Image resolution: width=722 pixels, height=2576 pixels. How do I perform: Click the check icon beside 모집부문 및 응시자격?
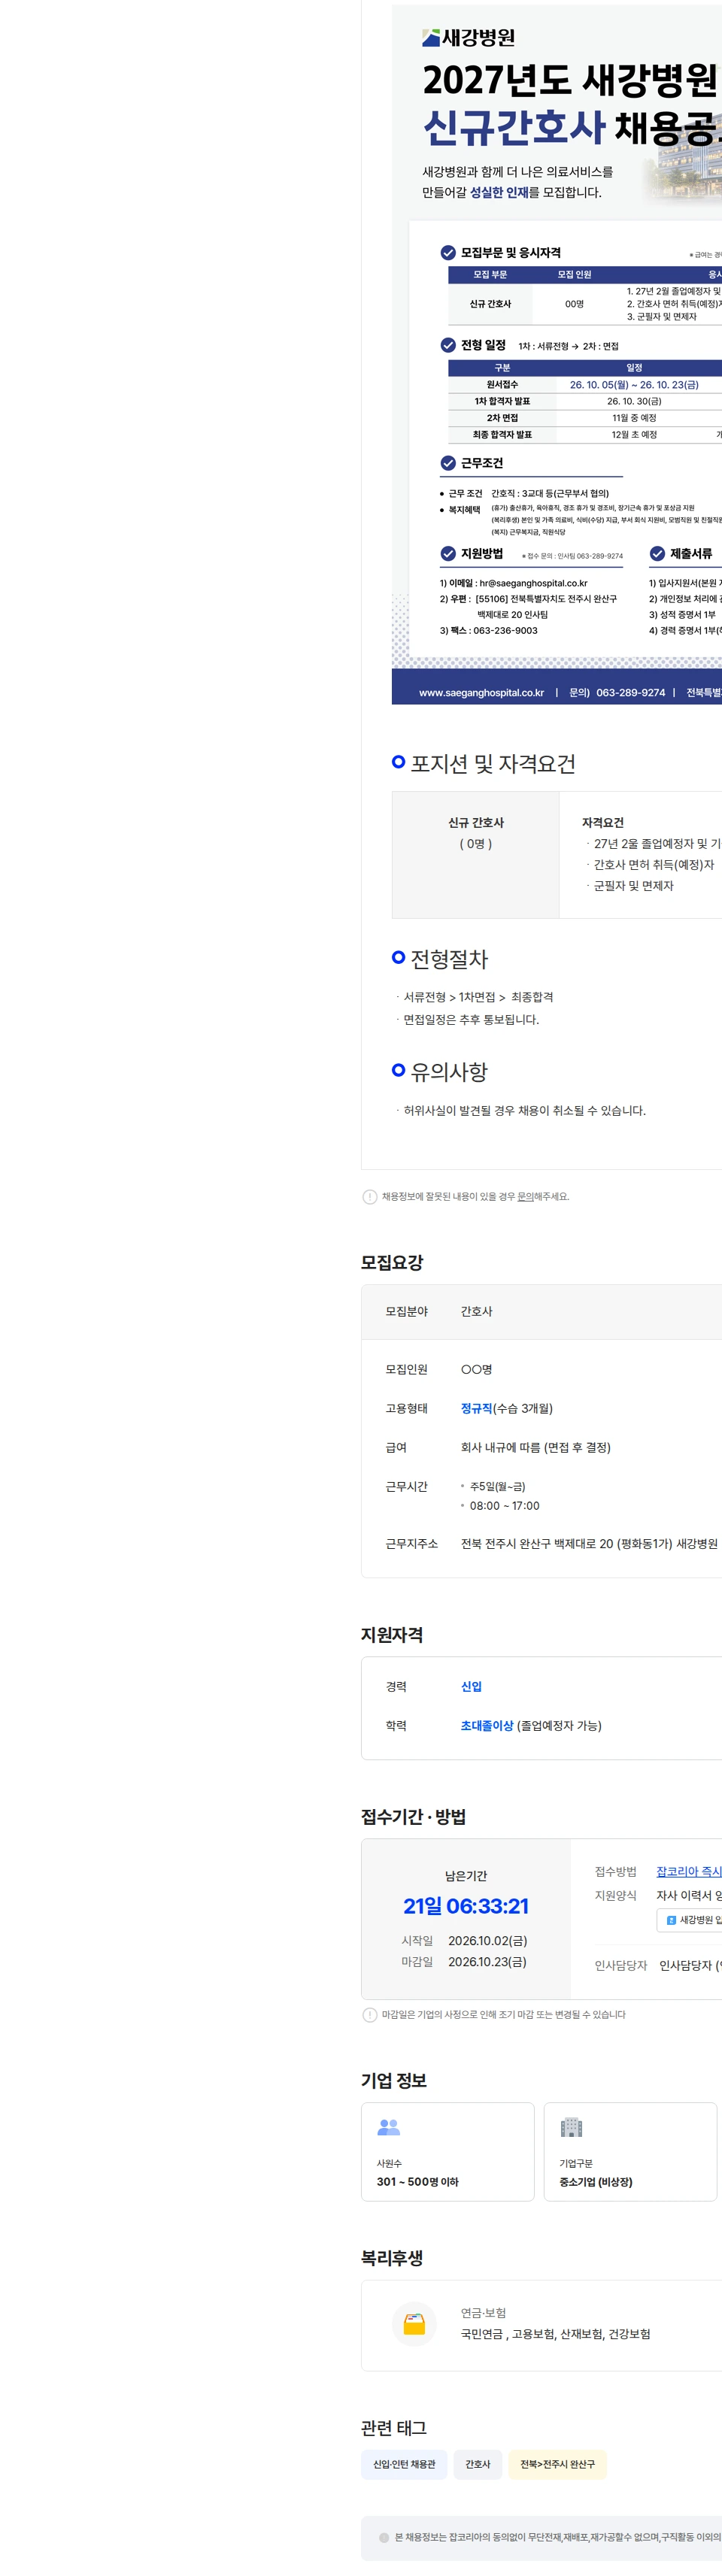[x=448, y=253]
